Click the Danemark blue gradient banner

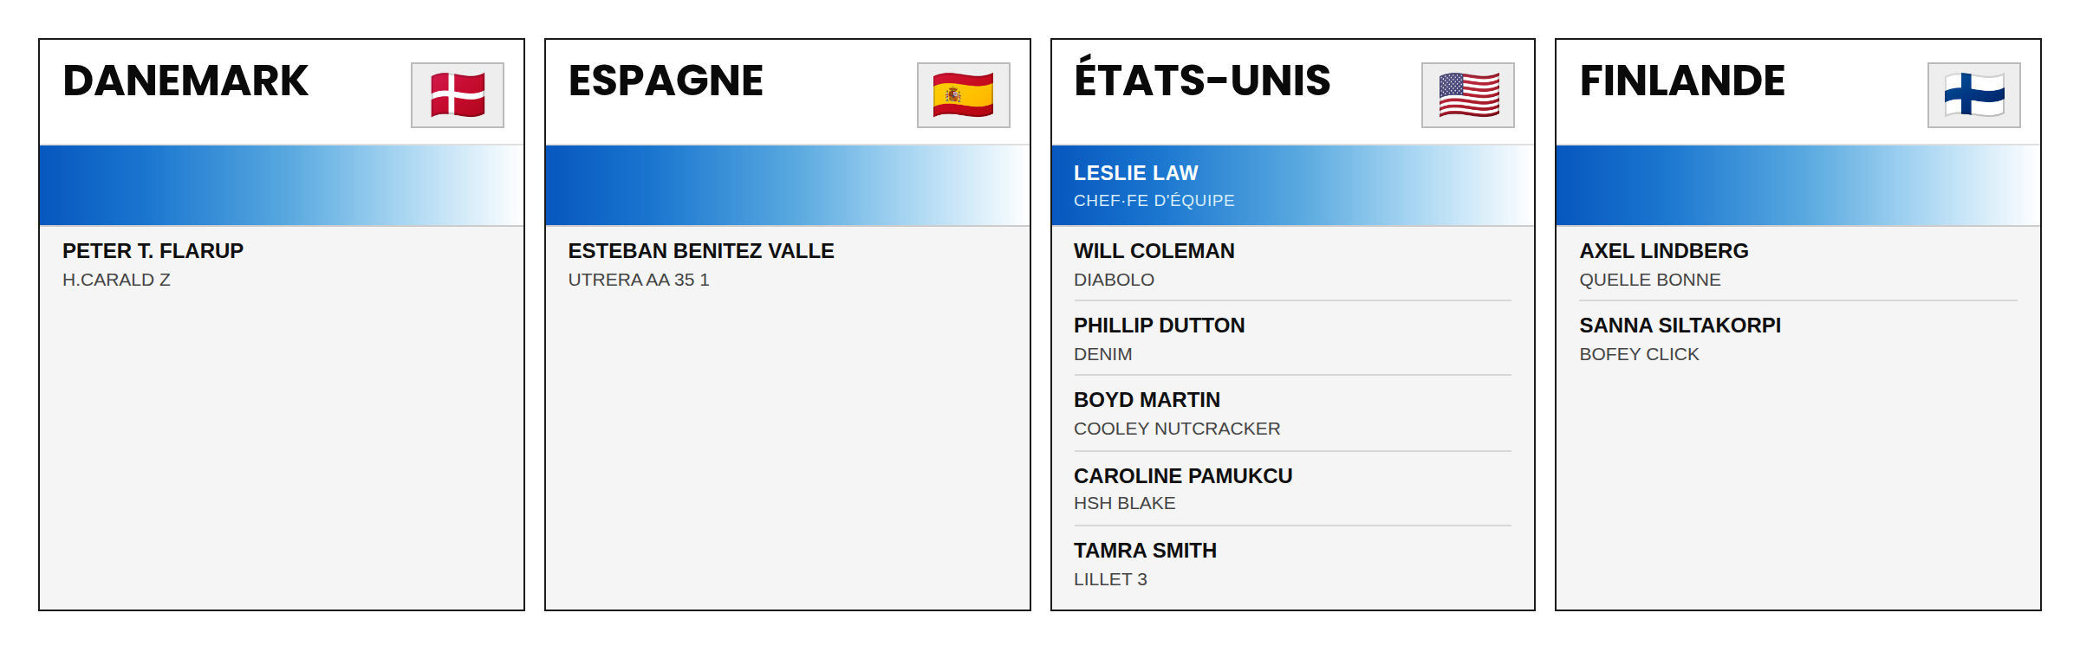point(282,185)
